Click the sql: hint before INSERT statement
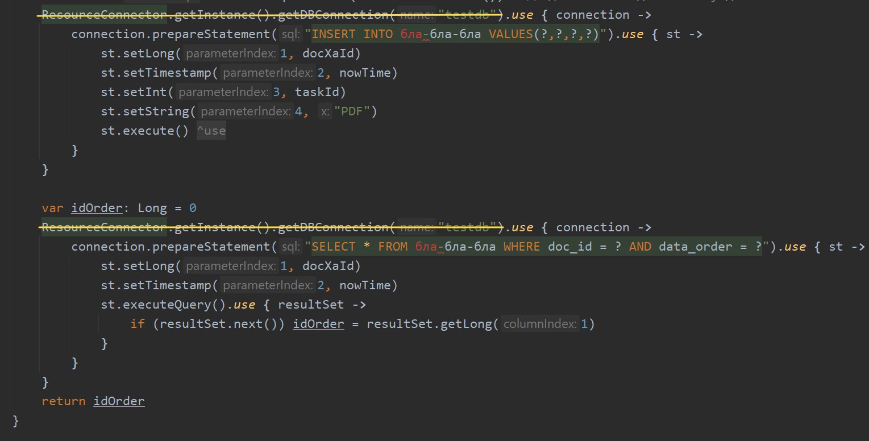 click(290, 35)
